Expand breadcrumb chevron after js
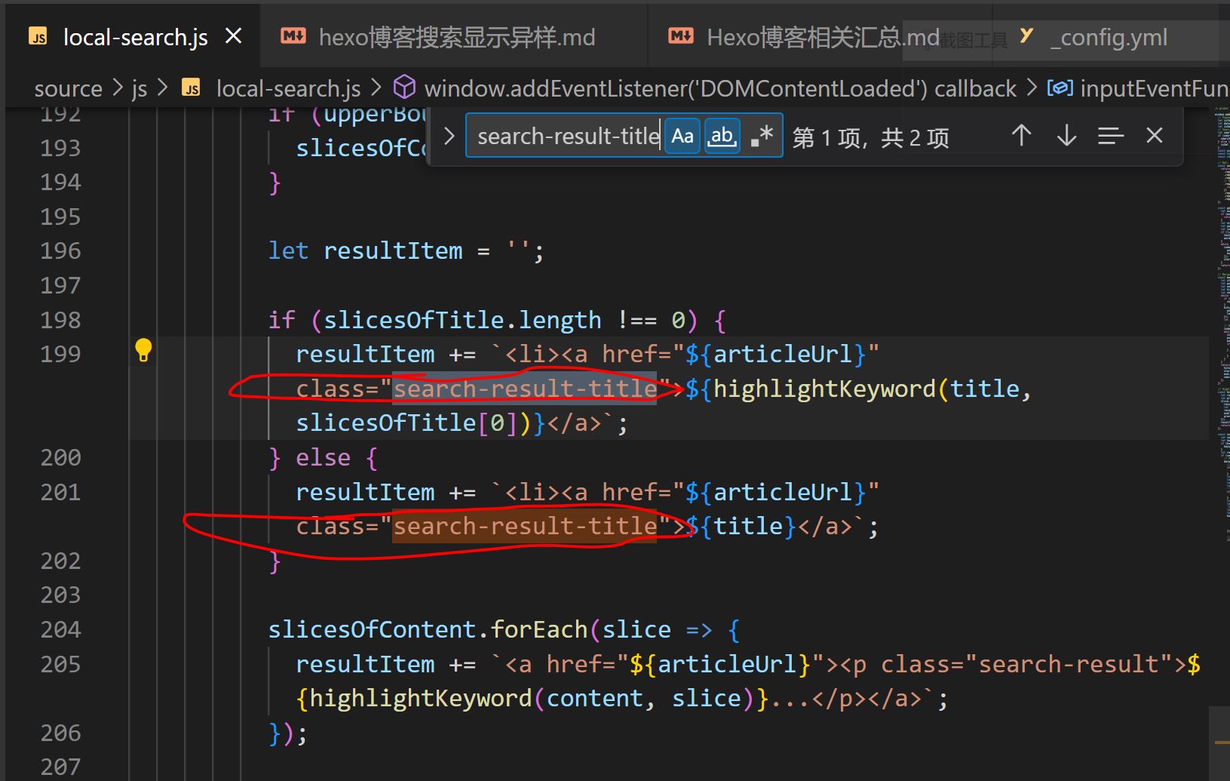The height and width of the screenshot is (781, 1230). point(163,88)
